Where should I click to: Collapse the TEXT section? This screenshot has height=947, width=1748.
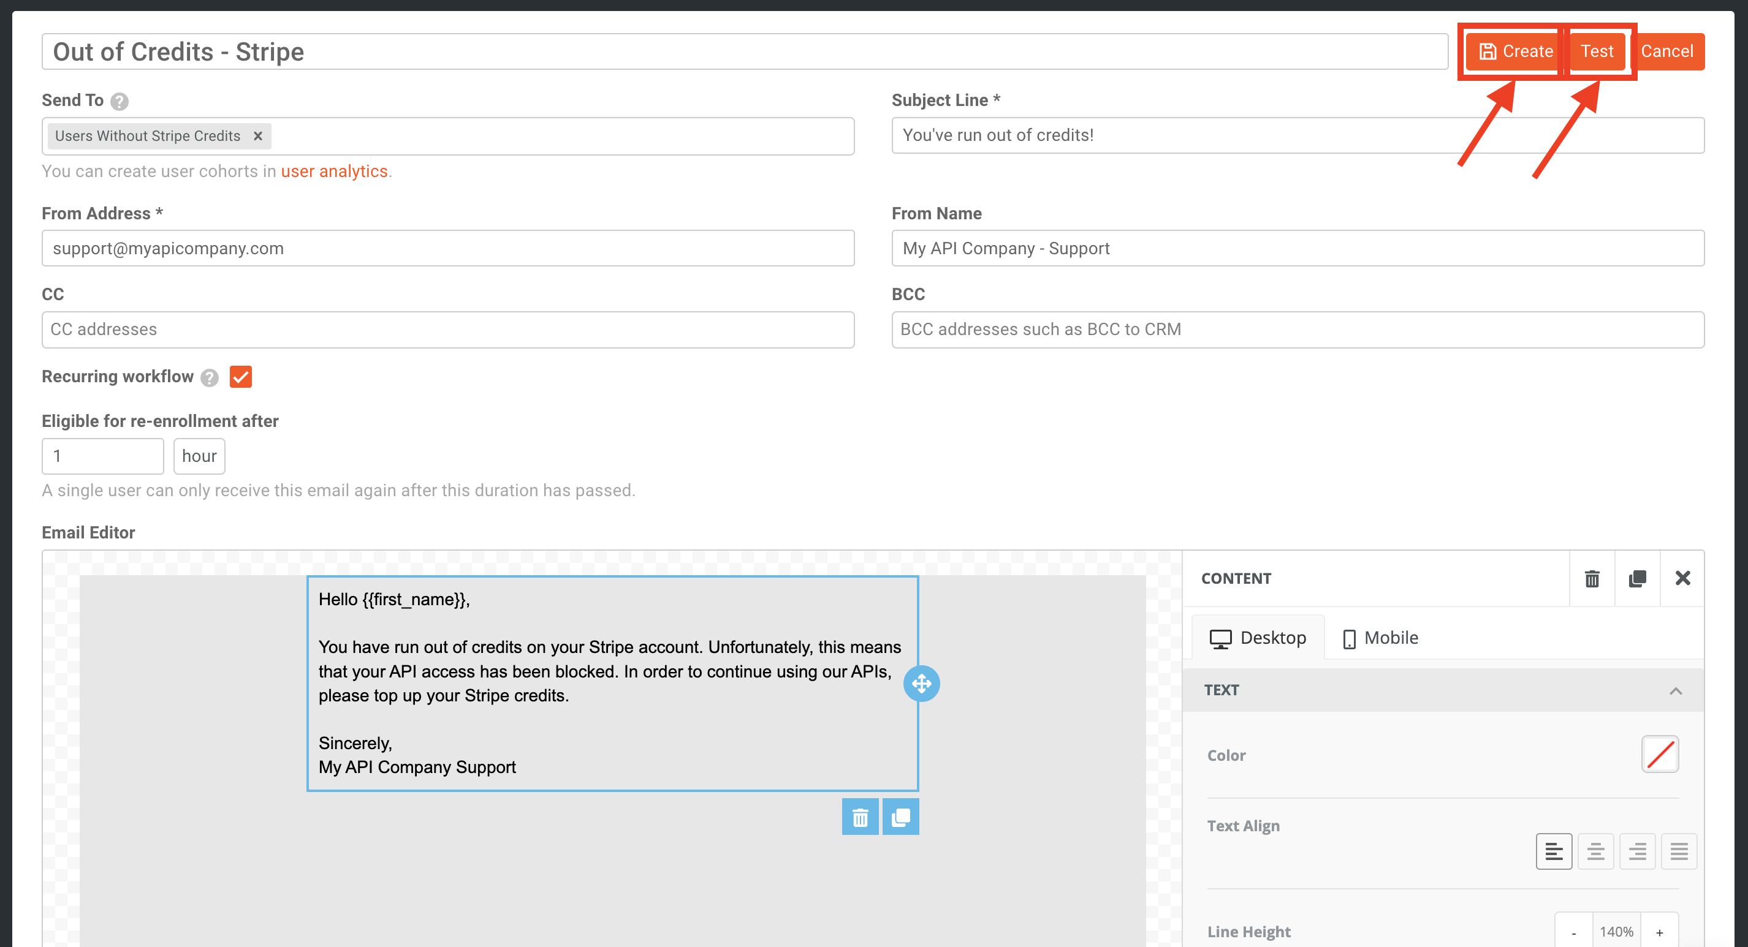pyautogui.click(x=1443, y=690)
